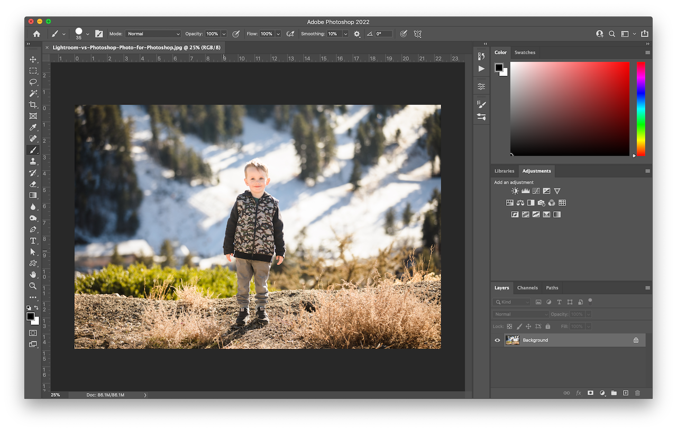This screenshot has height=431, width=677.
Task: Select the Hand tool
Action: [x=33, y=275]
